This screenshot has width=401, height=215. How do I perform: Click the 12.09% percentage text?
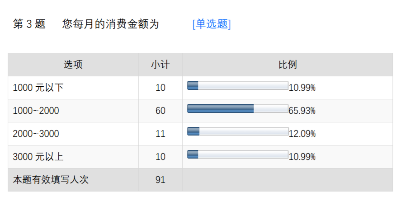pyautogui.click(x=302, y=134)
